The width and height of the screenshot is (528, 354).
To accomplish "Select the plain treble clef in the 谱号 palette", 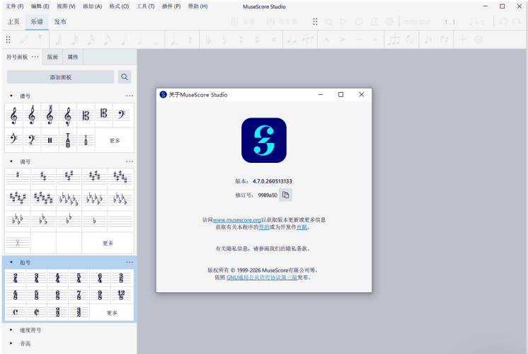I will [14, 115].
